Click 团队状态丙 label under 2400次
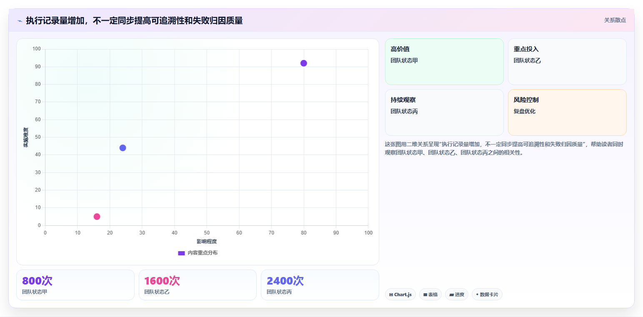This screenshot has height=317, width=643. (279, 292)
